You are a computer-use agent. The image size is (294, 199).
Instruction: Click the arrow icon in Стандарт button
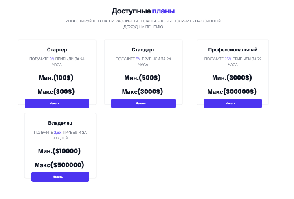coord(149,104)
